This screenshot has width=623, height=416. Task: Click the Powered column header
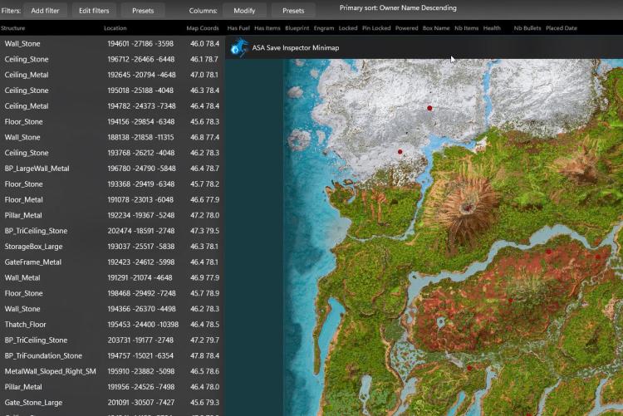406,28
